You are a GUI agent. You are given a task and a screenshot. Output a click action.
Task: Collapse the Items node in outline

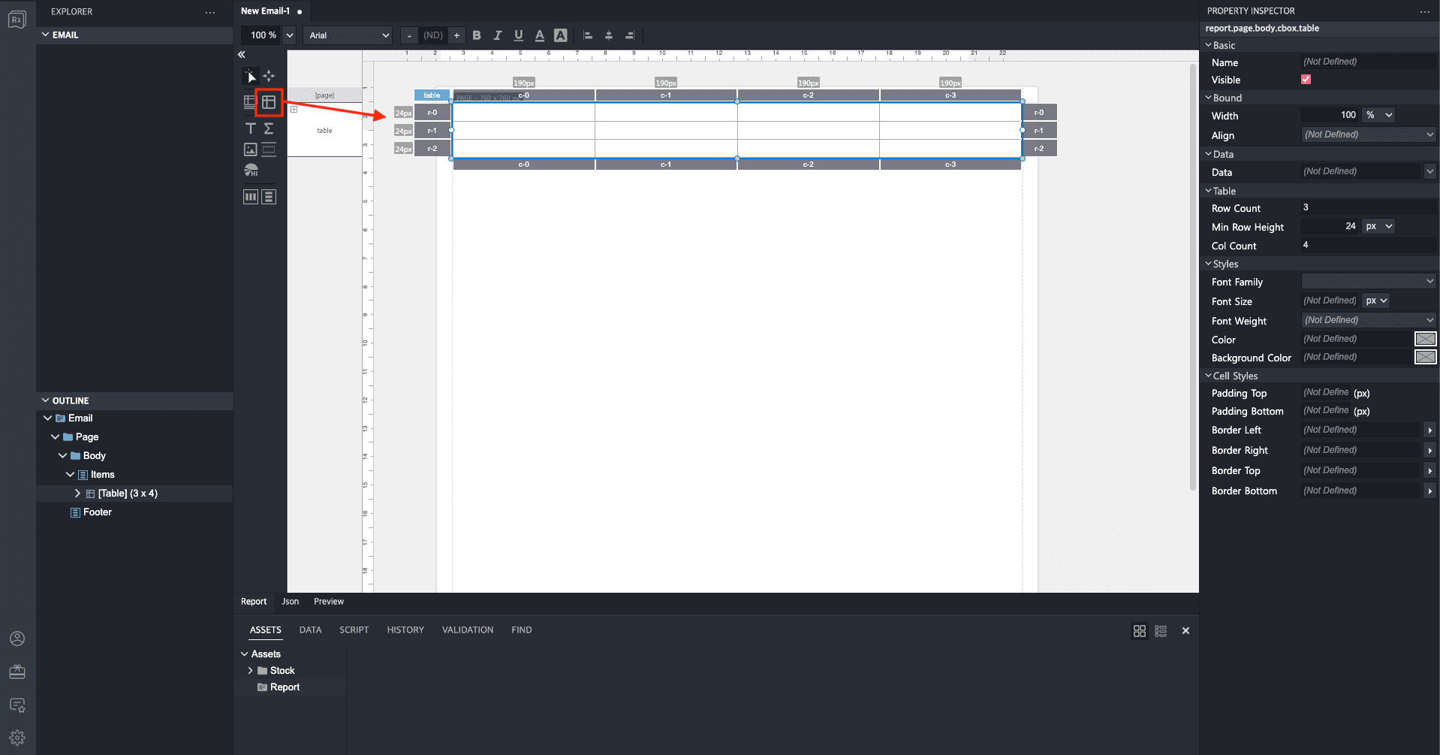(70, 475)
